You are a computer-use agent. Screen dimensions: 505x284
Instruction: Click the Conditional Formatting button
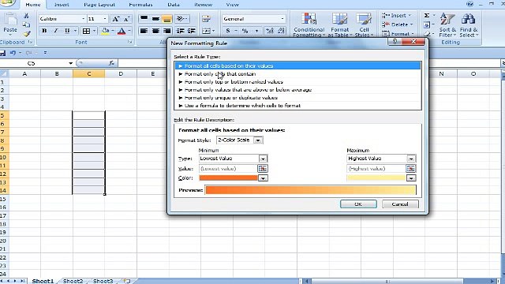click(309, 25)
